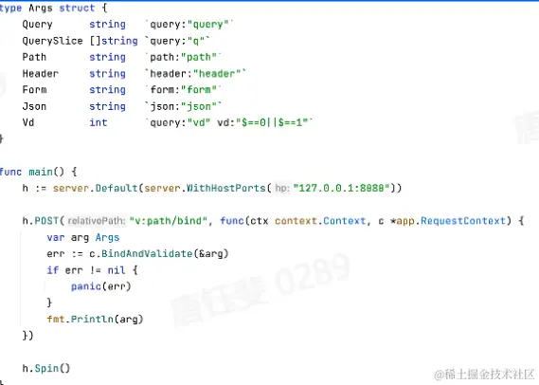This screenshot has width=539, height=385.
Task: Click the server.Default call
Action: point(96,188)
